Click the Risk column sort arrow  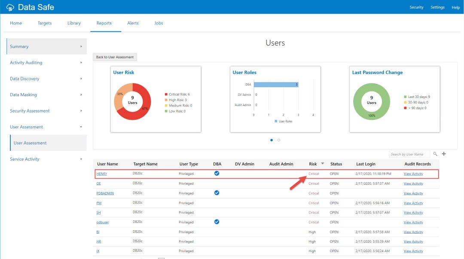[323, 164]
